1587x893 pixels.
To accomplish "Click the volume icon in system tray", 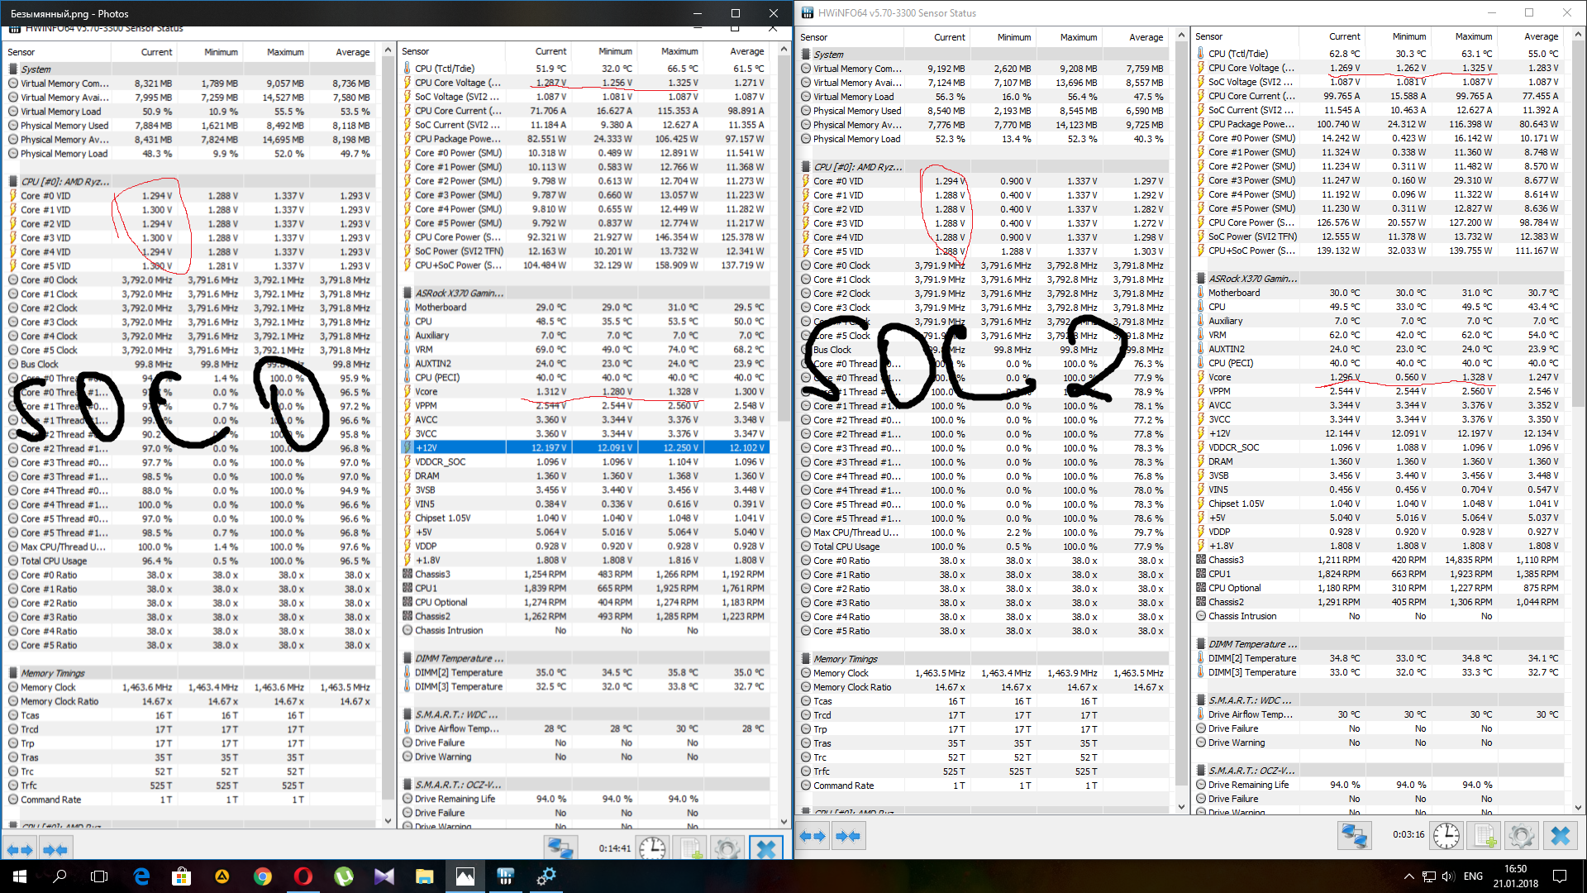I will 1447,876.
